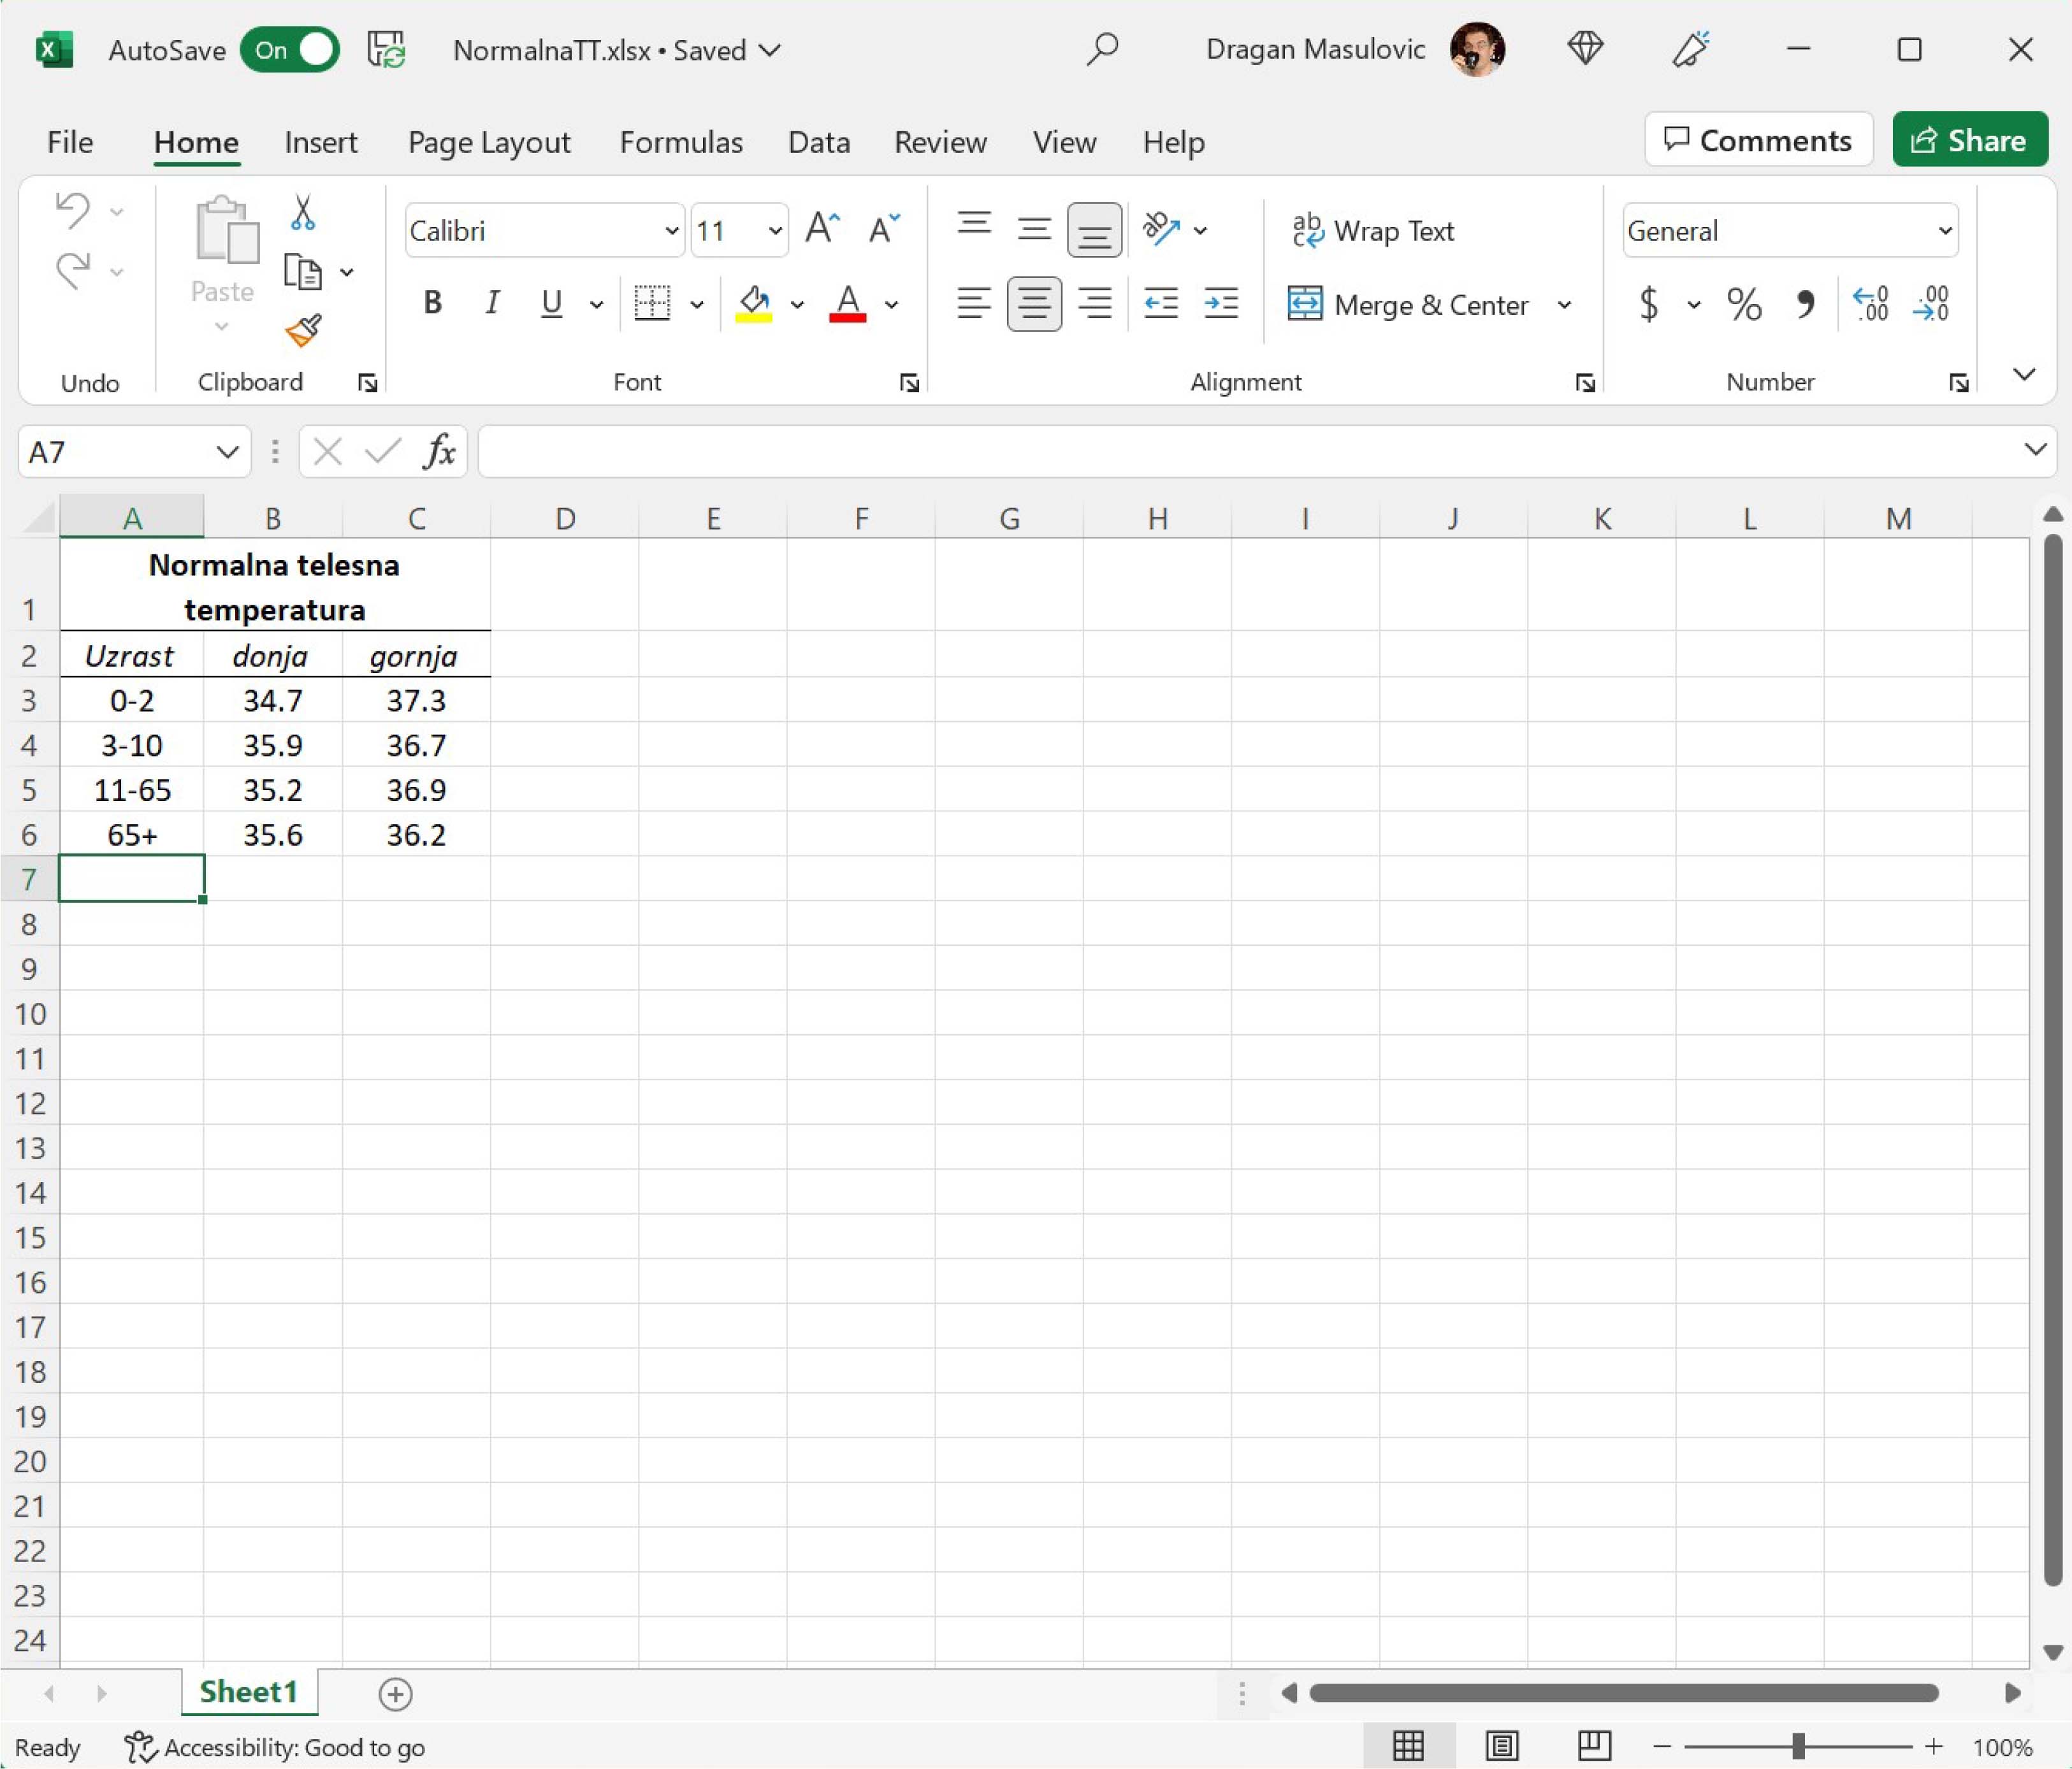Turn off the AutoSave switch
The height and width of the screenshot is (1769, 2072).
(290, 50)
